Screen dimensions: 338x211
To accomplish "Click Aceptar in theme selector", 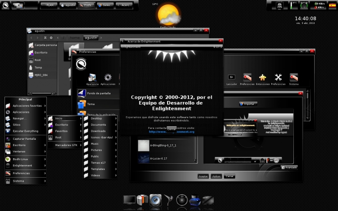I will (203, 176).
